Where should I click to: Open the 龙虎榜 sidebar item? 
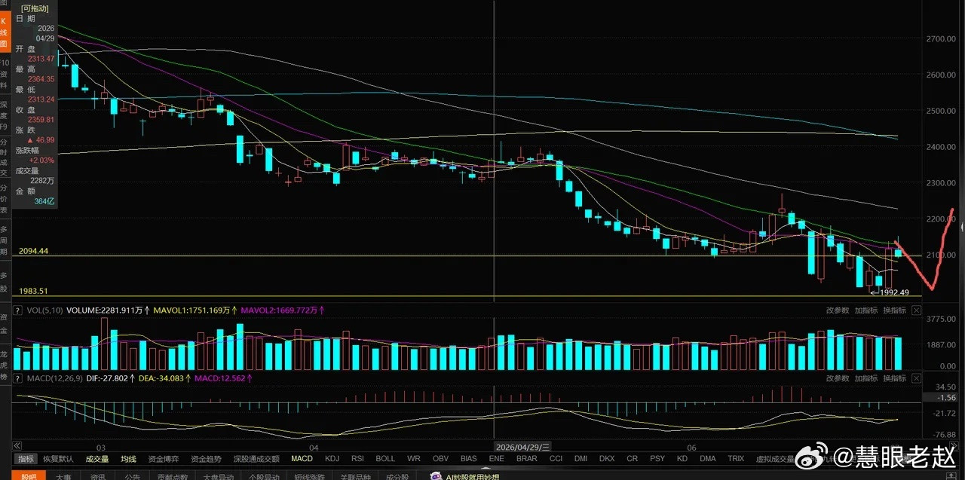coord(5,364)
